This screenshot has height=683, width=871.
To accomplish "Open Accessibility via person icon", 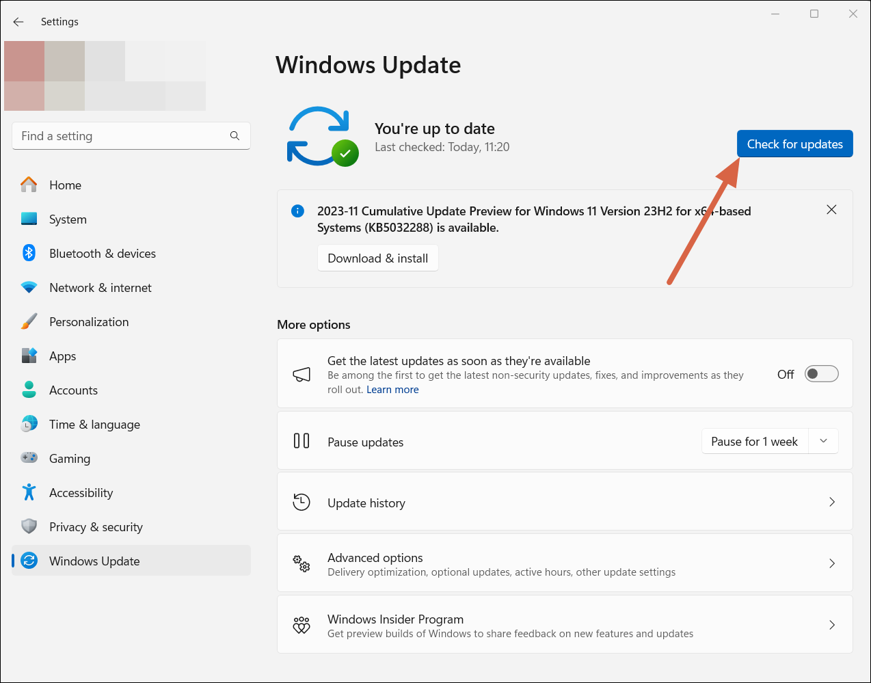I will click(x=29, y=492).
